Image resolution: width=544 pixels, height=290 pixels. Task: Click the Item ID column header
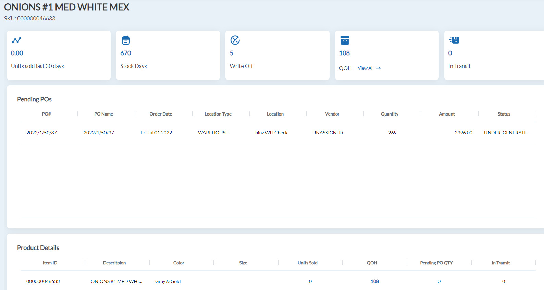pyautogui.click(x=50, y=263)
